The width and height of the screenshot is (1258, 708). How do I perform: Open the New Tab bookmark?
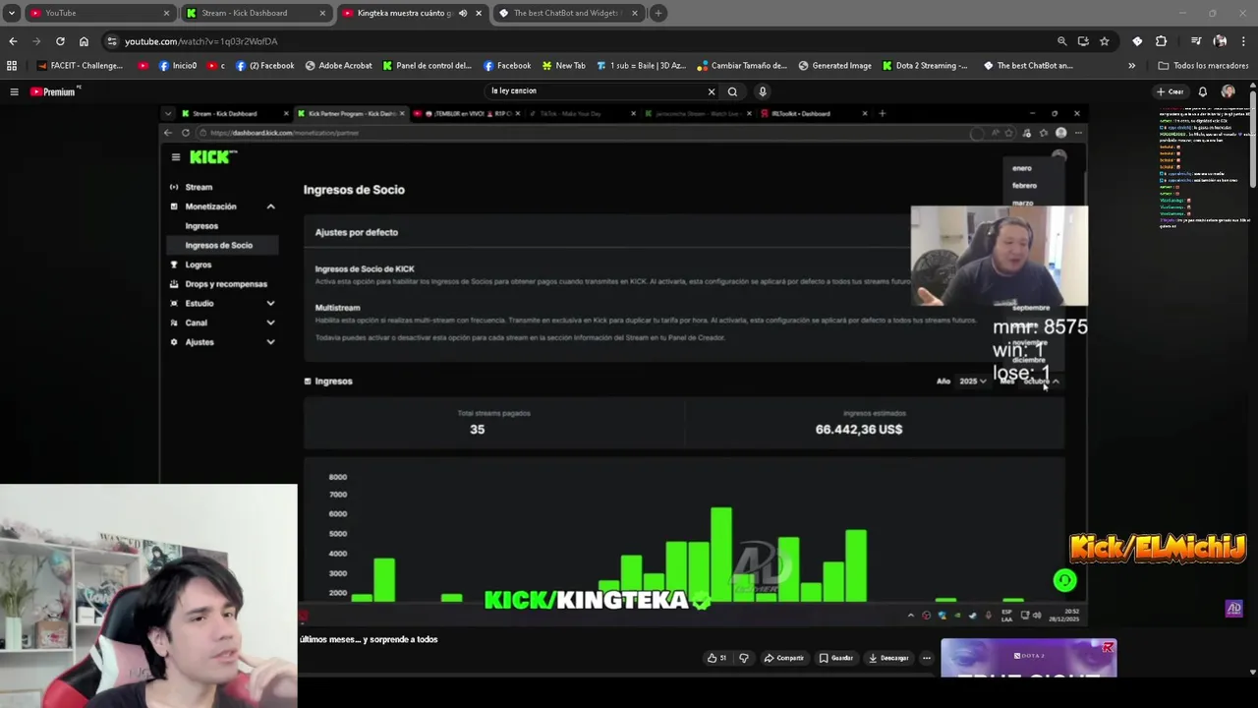click(562, 66)
